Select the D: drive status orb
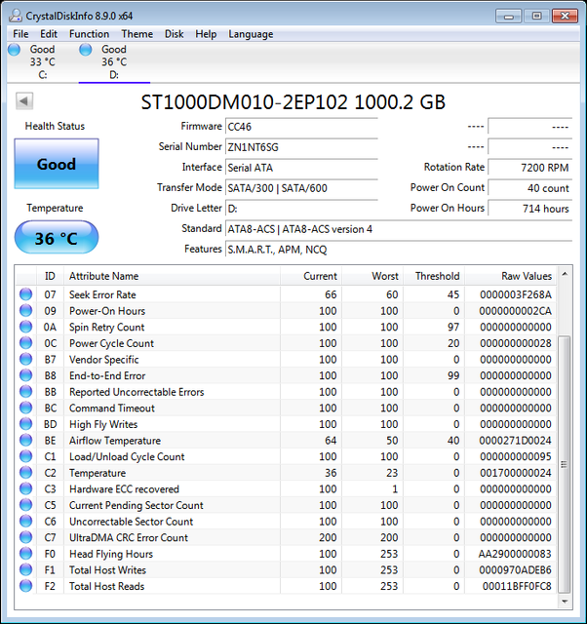Image resolution: width=587 pixels, height=624 pixels. click(x=86, y=50)
